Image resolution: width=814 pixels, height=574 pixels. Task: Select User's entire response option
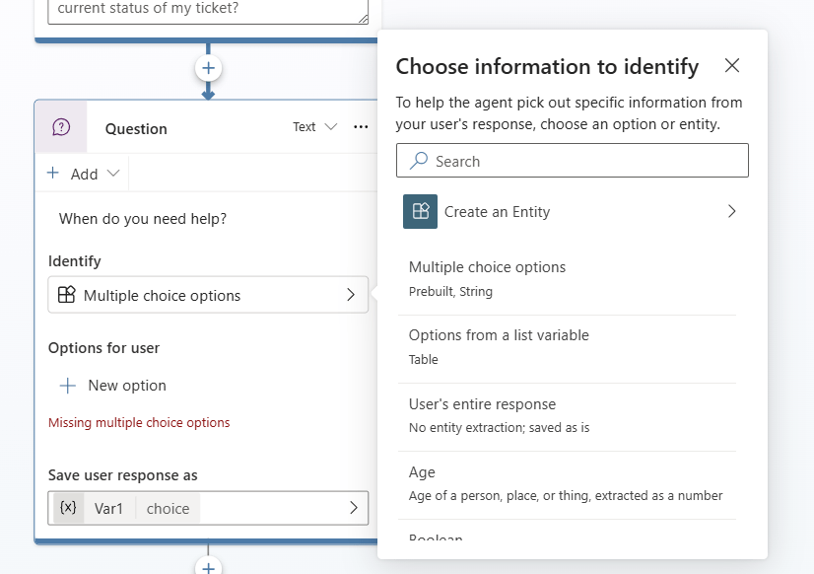click(567, 415)
